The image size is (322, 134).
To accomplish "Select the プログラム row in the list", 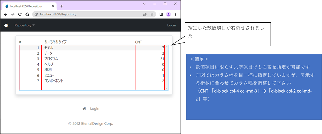I will point(51,59).
